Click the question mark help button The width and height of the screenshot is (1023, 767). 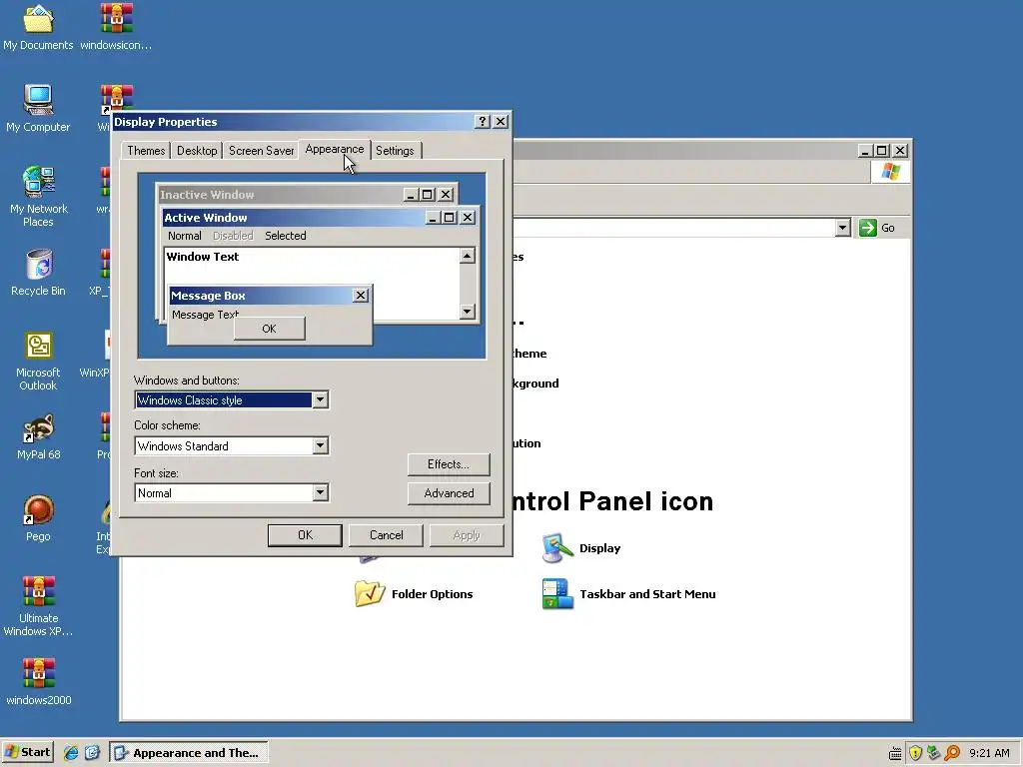483,121
